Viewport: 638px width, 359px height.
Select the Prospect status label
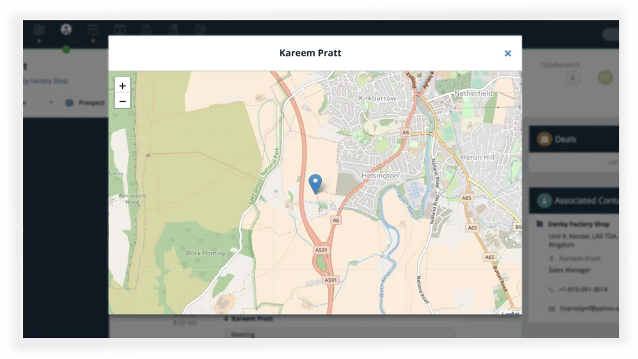coord(91,103)
